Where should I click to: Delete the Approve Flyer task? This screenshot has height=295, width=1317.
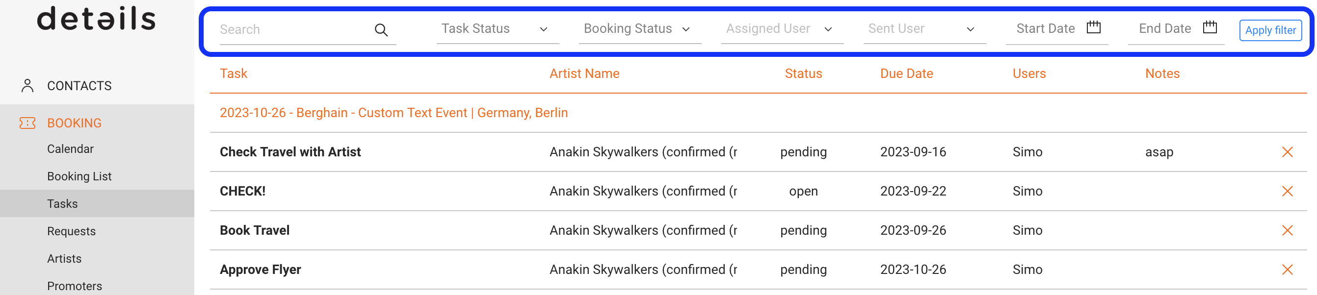(1287, 270)
